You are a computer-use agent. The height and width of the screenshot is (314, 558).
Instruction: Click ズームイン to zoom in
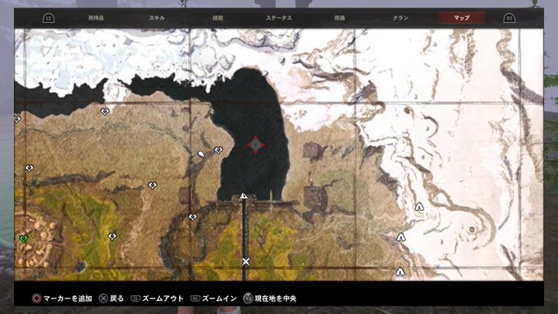click(x=213, y=298)
